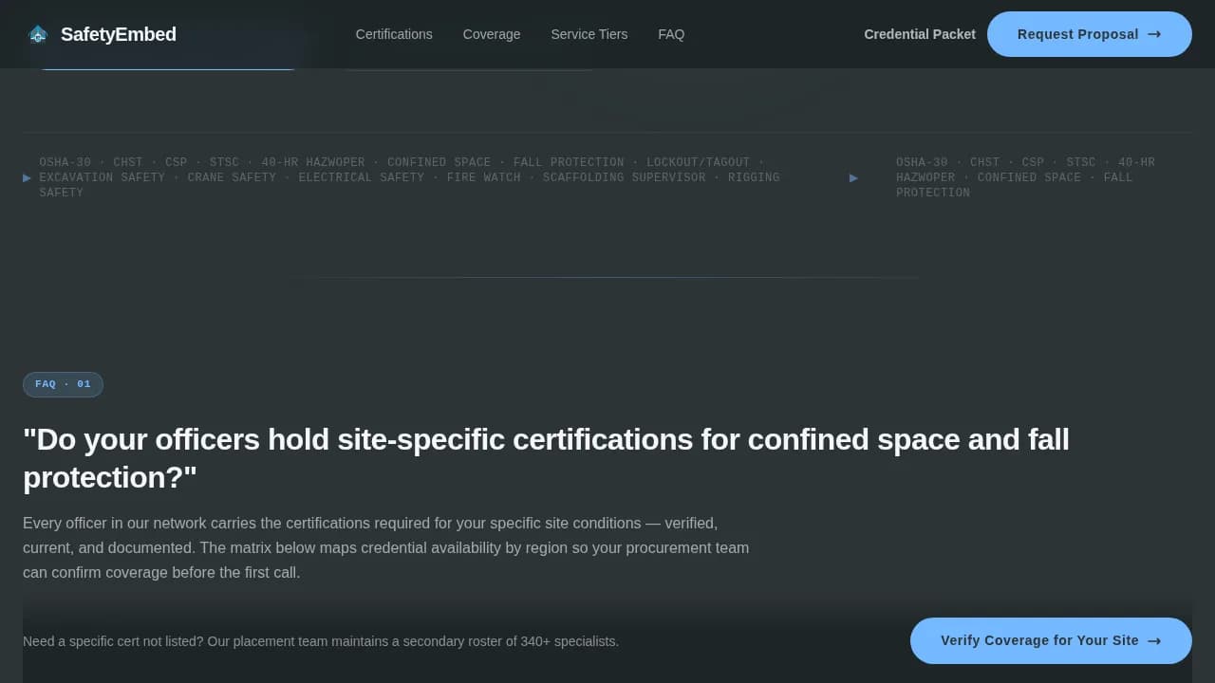Click the Verify Coverage for Your Site button
This screenshot has height=683, width=1215.
pyautogui.click(x=1051, y=640)
